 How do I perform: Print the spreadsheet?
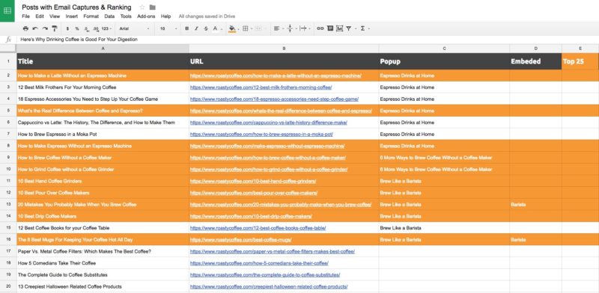(25, 28)
